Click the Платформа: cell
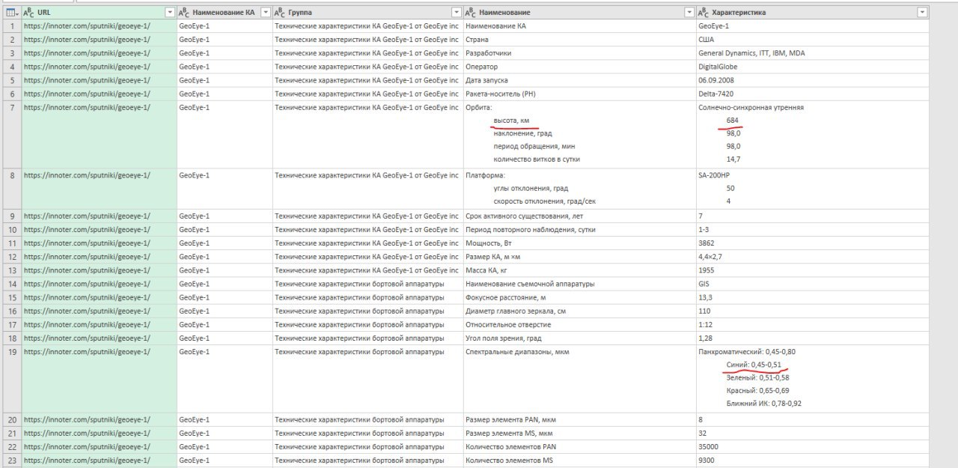Viewport: 958px width, 468px height. [x=579, y=188]
